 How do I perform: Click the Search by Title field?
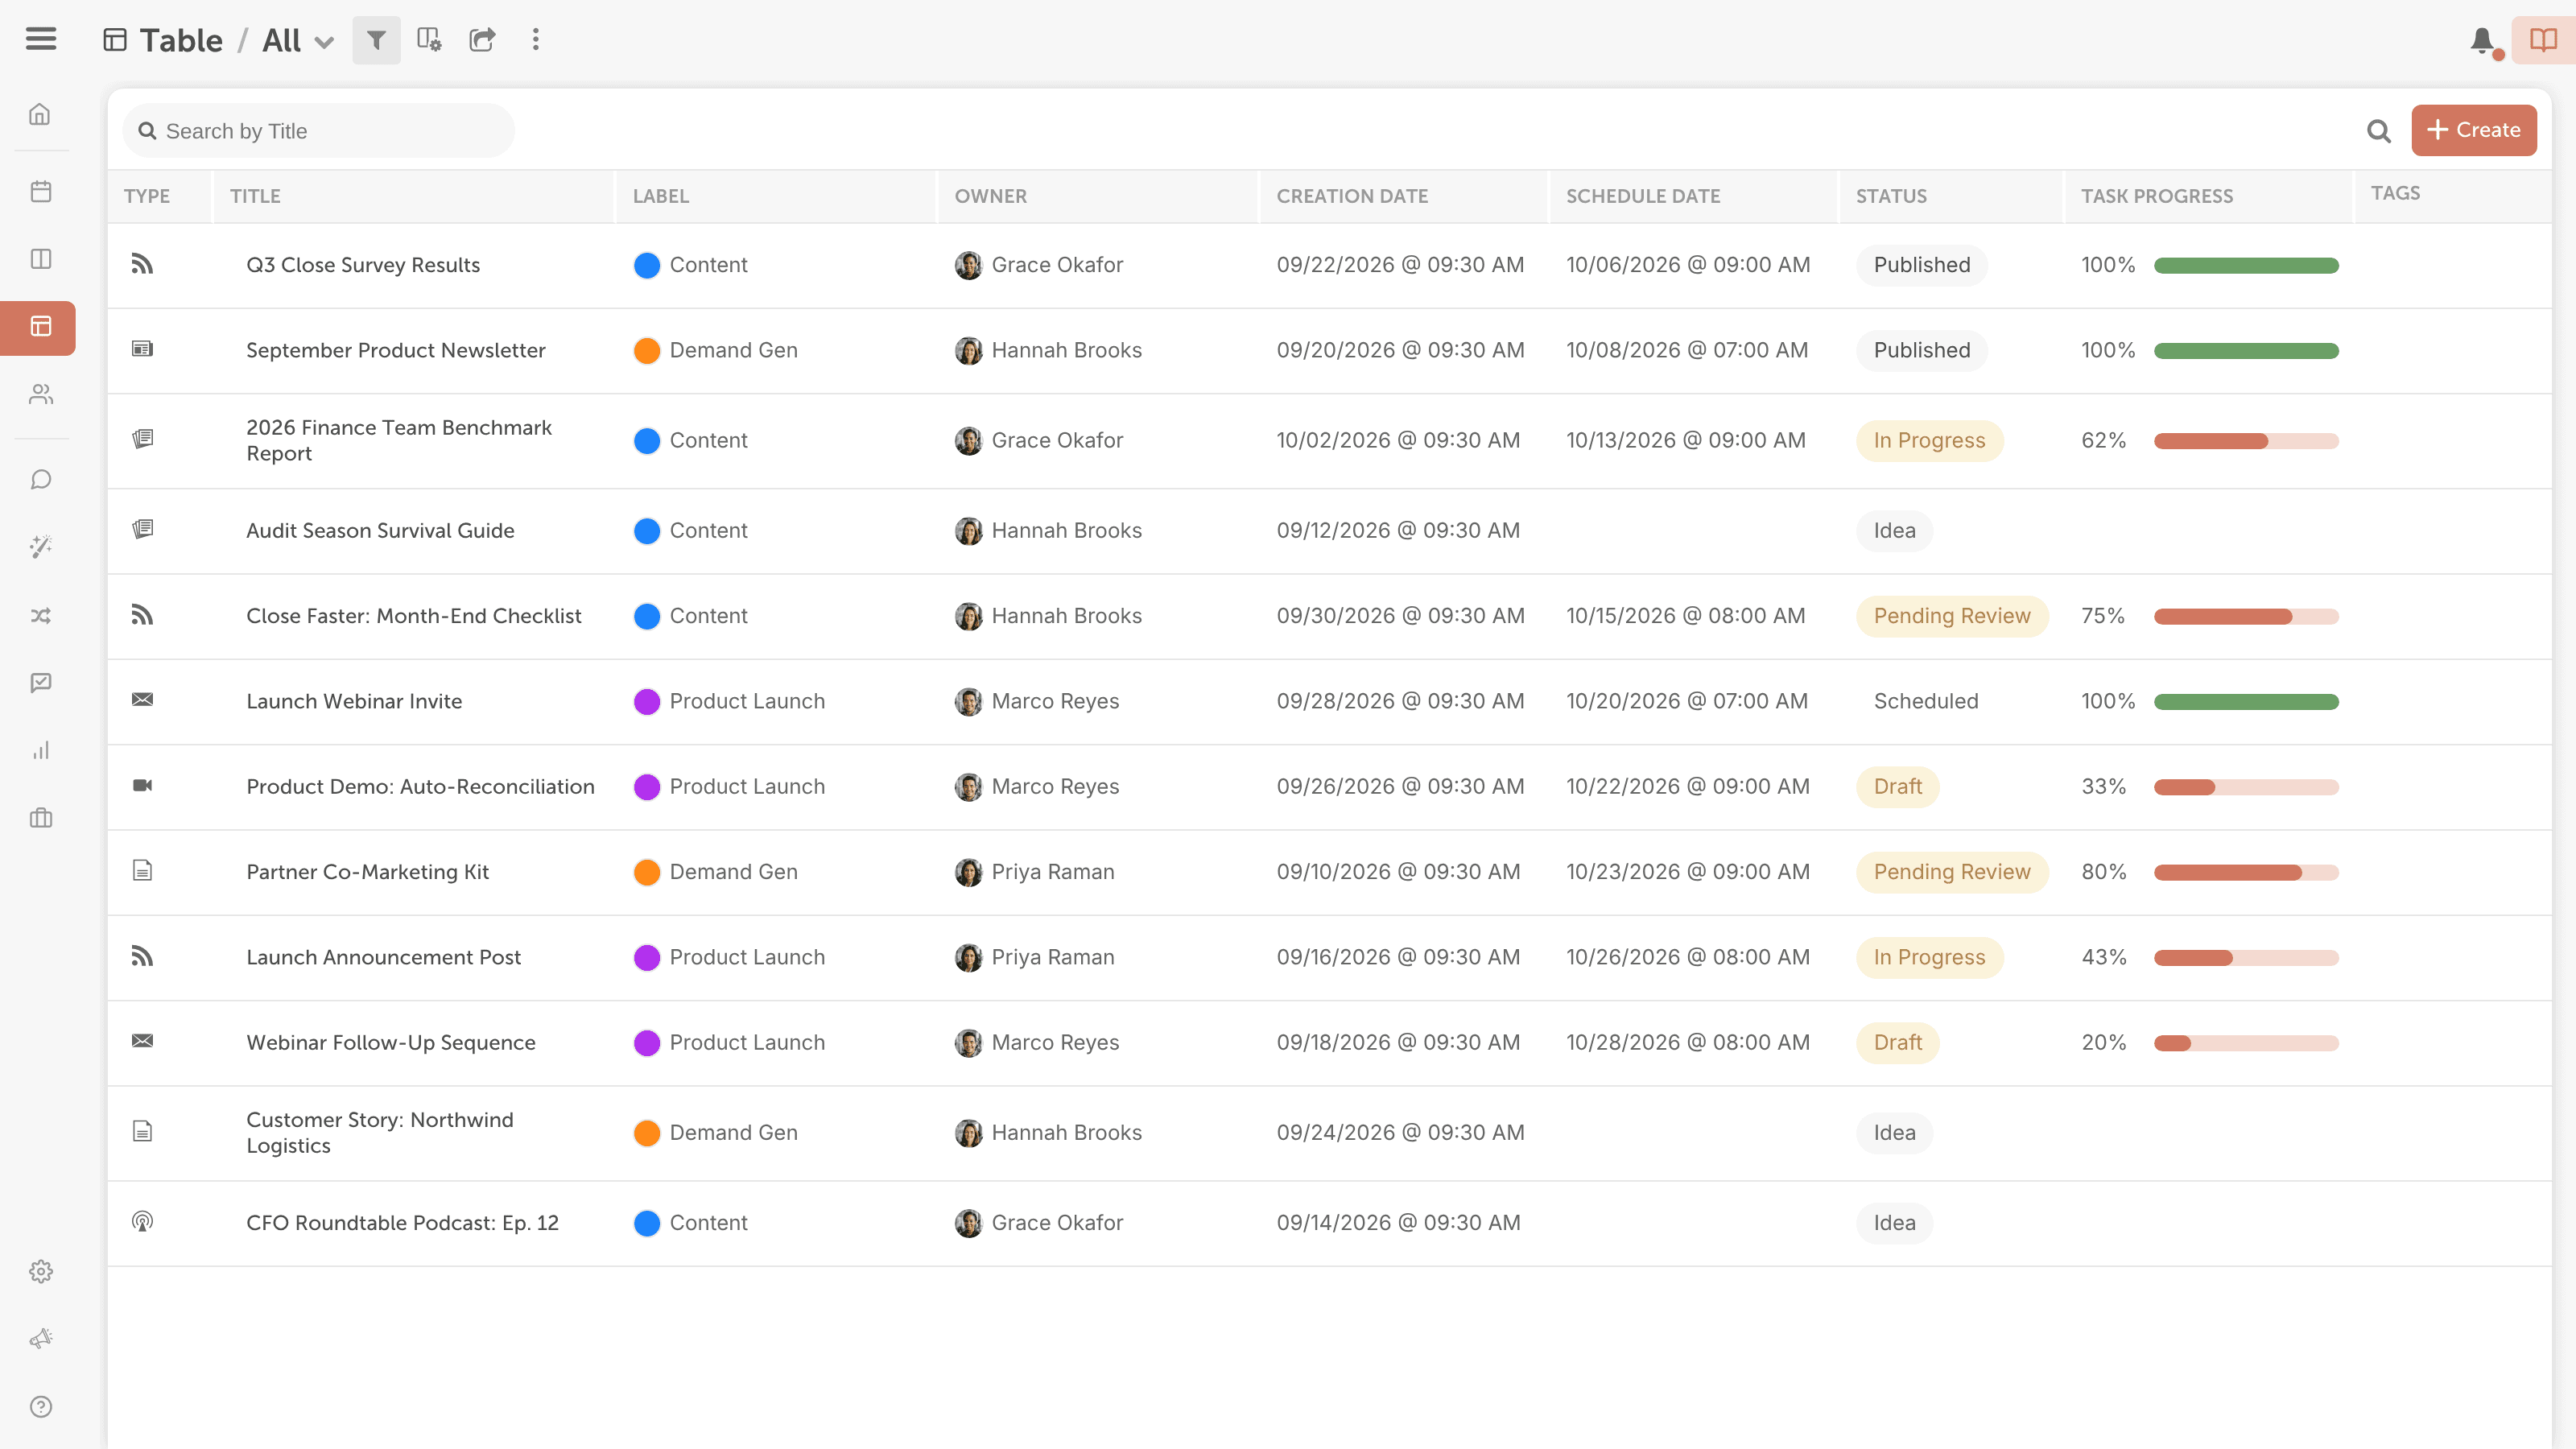(x=318, y=131)
